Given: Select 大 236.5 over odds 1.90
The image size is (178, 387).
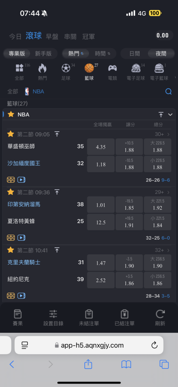Looking at the screenshot, I should (157, 263).
